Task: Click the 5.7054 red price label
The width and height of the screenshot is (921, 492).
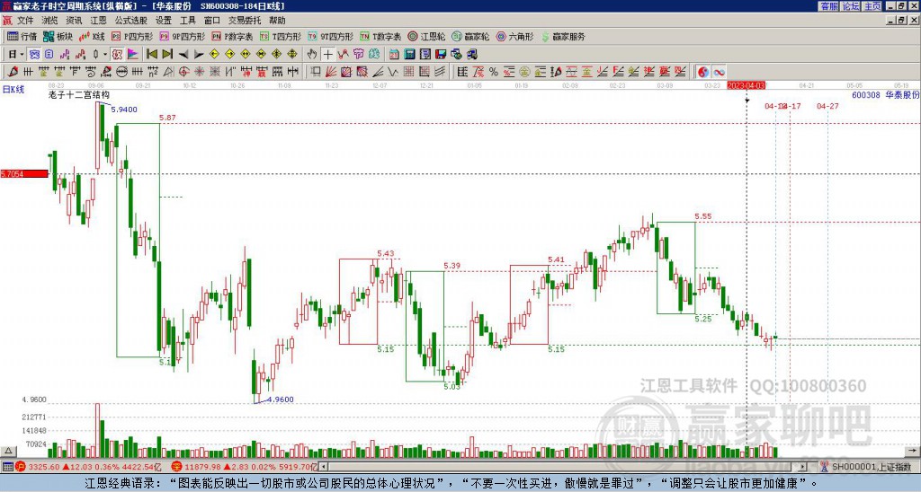Action: pyautogui.click(x=24, y=173)
